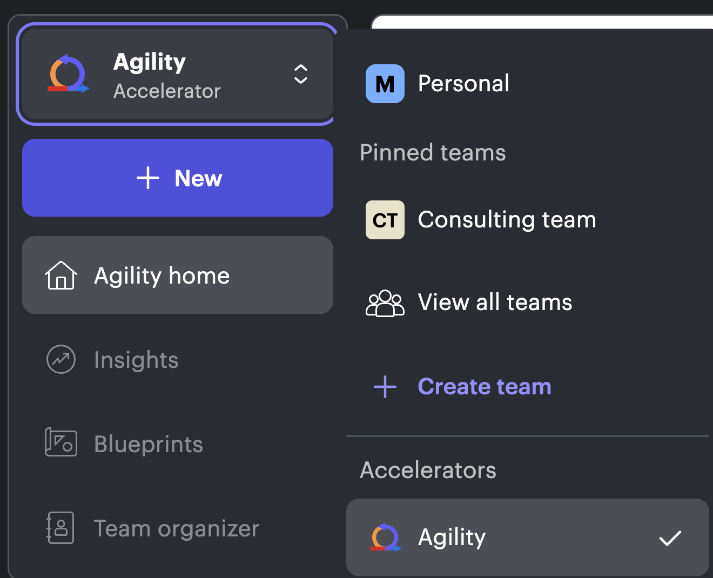Open the Insights panel icon
The height and width of the screenshot is (578, 713).
click(61, 359)
